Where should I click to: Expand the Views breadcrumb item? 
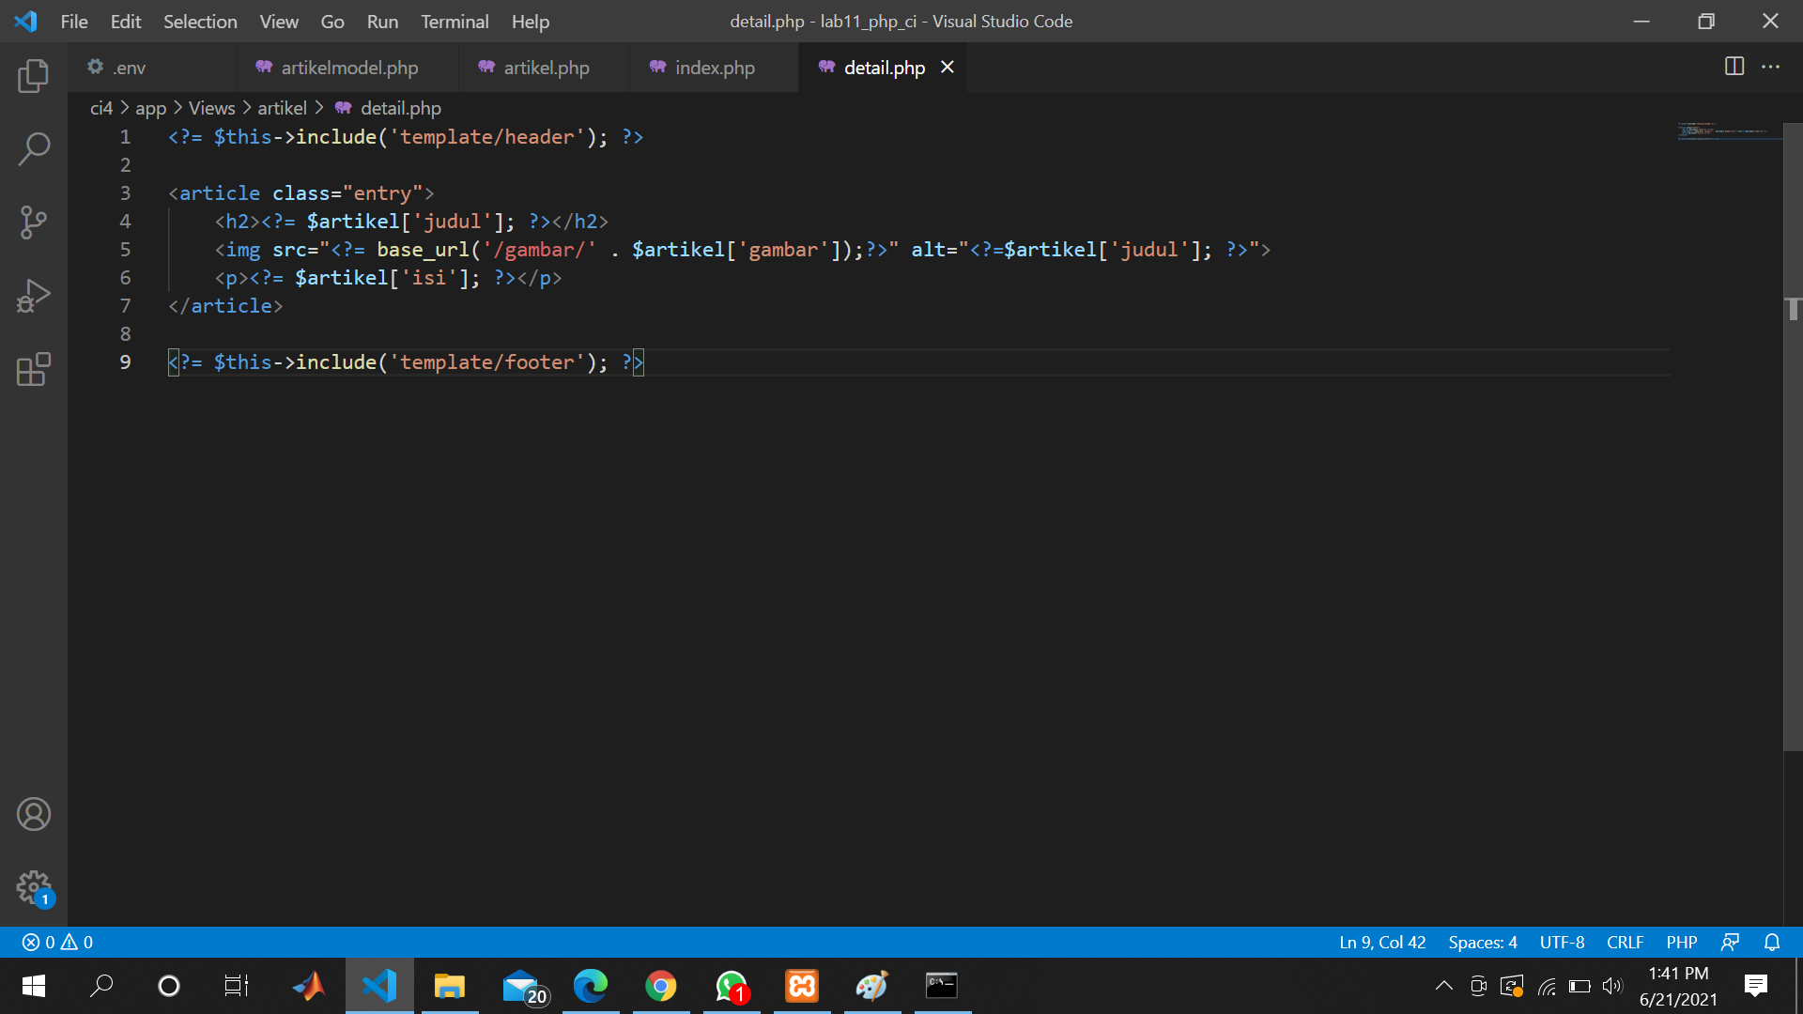pyautogui.click(x=211, y=108)
